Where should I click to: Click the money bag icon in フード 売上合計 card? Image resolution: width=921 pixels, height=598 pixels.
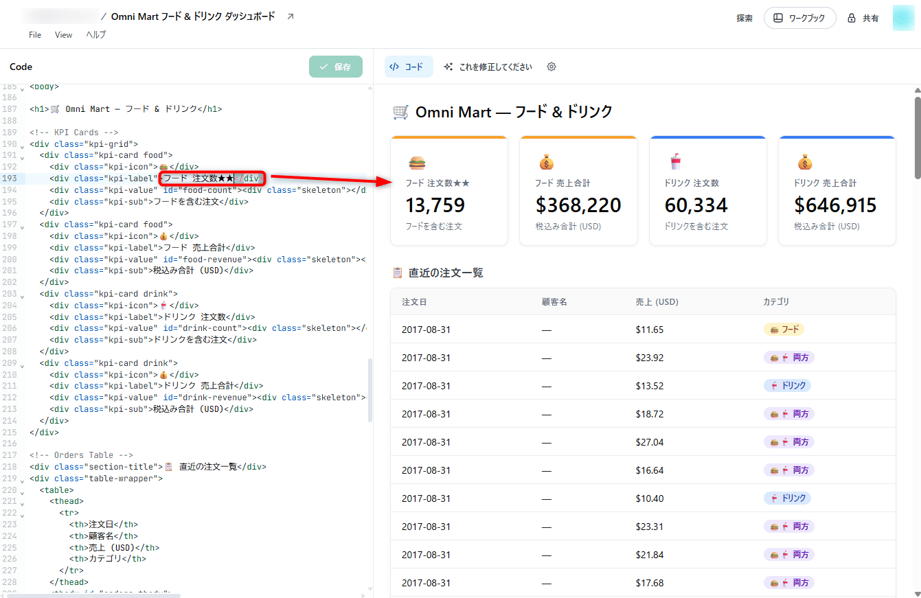point(546,163)
